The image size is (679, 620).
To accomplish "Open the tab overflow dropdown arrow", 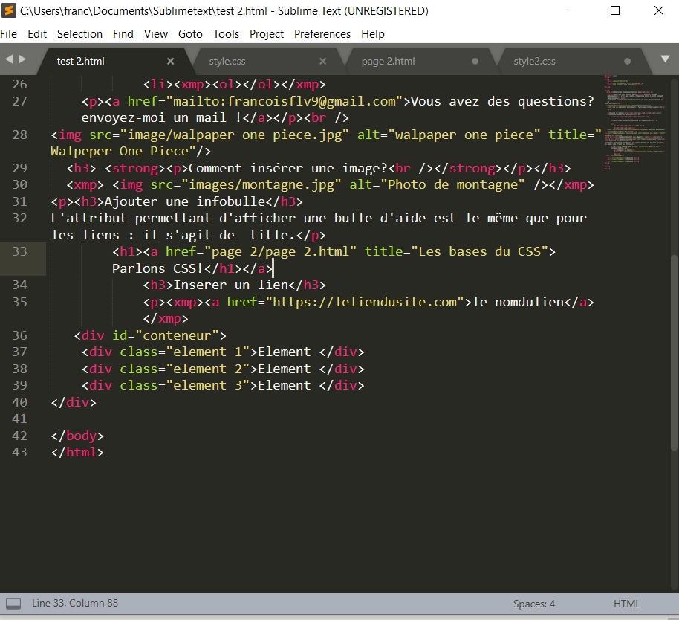I will tap(664, 59).
